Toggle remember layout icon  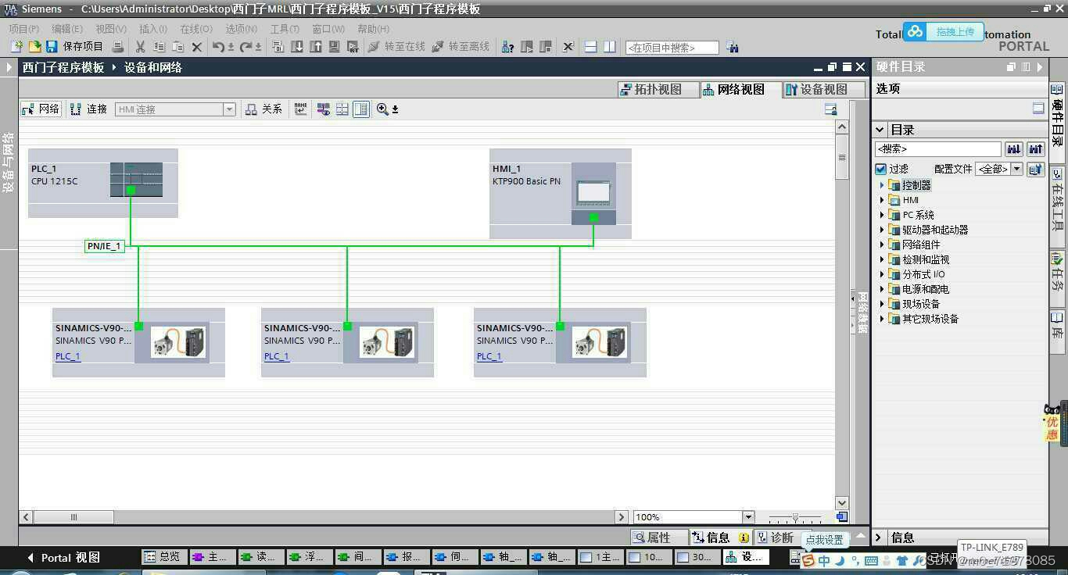tap(360, 109)
